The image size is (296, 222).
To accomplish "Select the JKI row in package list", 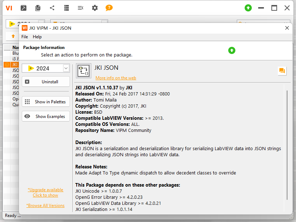I will [11, 65].
